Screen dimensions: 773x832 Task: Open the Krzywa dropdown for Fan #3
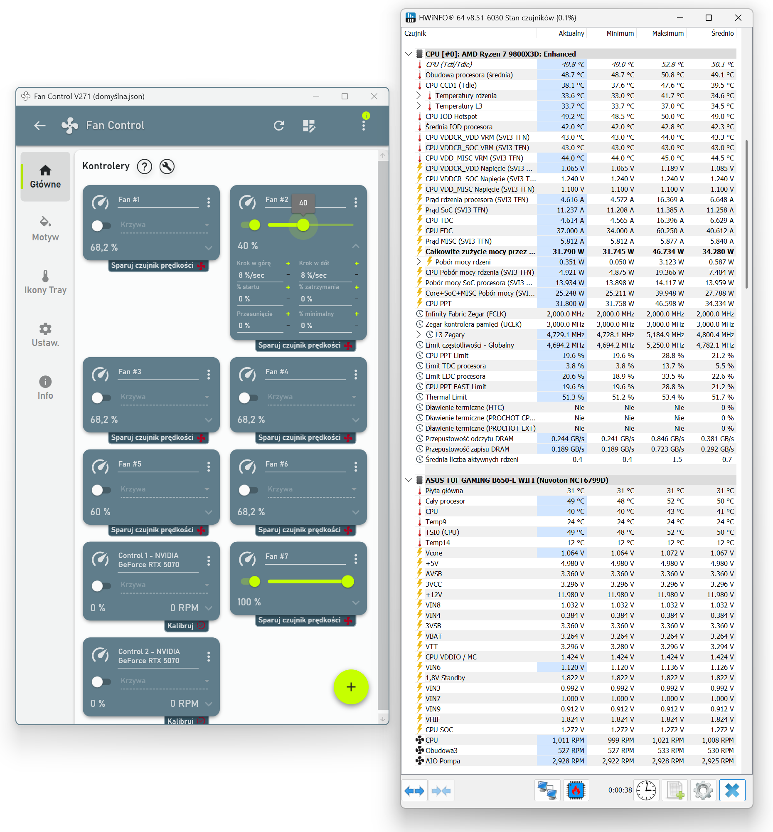point(165,397)
